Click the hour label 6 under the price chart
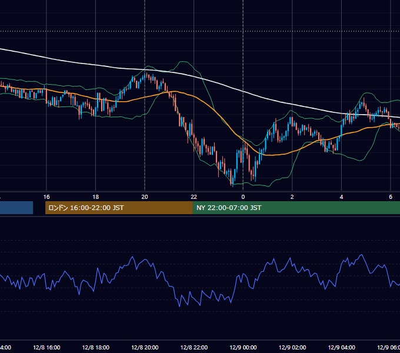The height and width of the screenshot is (353, 400). (391, 197)
